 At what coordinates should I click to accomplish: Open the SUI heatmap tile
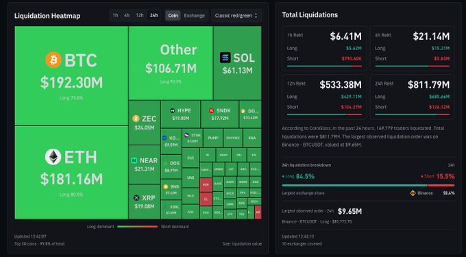coord(191,158)
